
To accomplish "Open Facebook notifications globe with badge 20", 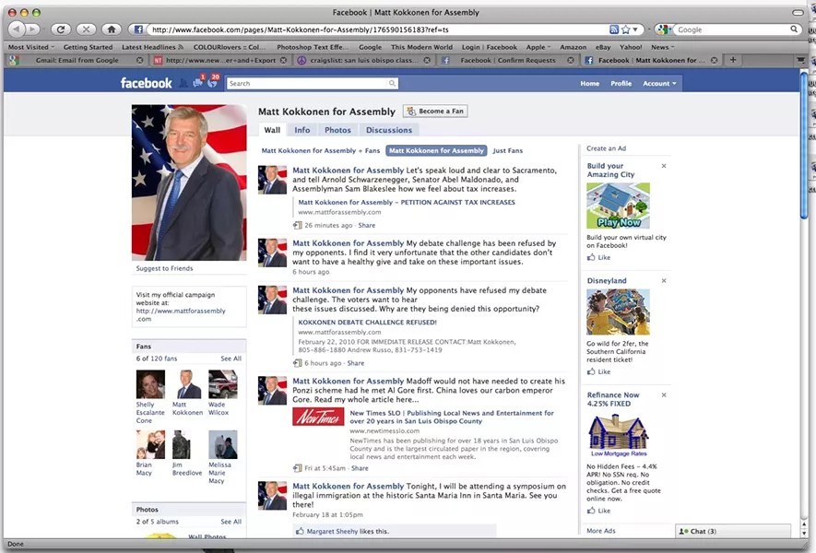I will tap(213, 82).
